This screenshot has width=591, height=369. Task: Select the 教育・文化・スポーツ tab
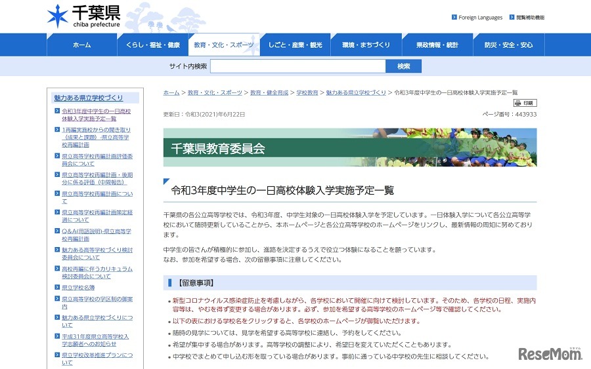click(x=224, y=45)
